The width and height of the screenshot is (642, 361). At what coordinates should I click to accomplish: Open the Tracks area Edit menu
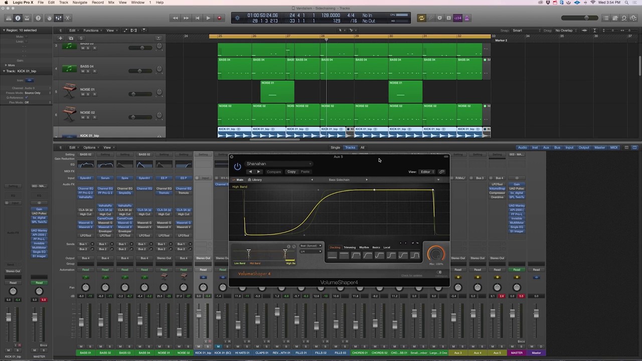[73, 30]
